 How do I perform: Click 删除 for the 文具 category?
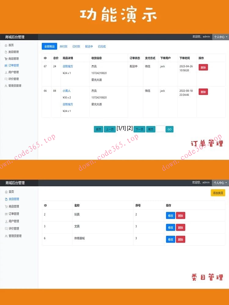(180, 228)
